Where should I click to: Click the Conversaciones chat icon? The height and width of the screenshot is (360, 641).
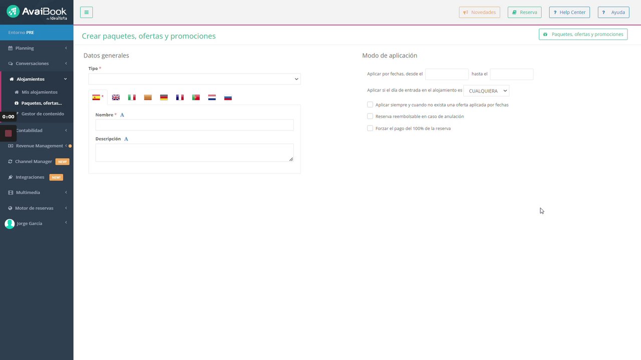[11, 63]
